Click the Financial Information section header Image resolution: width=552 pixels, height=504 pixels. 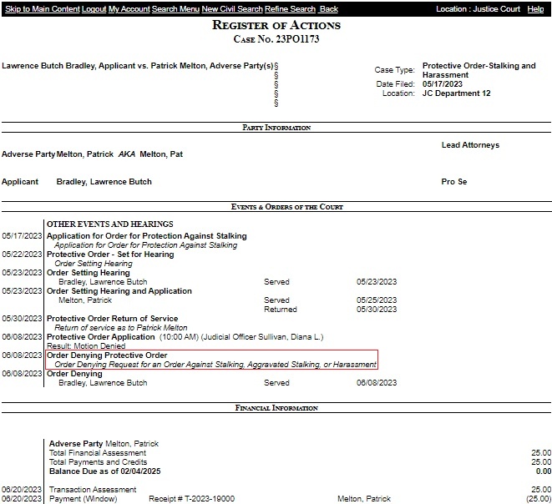click(x=276, y=408)
